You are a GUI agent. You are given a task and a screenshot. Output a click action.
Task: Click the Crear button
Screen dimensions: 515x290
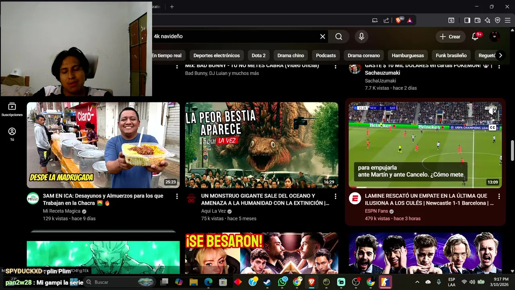click(x=450, y=37)
